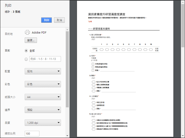Select the 辛苦工作者 option oval
Viewport: 185px width, 138px height.
[x=94, y=103]
